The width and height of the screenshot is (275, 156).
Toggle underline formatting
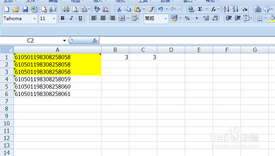(80, 18)
